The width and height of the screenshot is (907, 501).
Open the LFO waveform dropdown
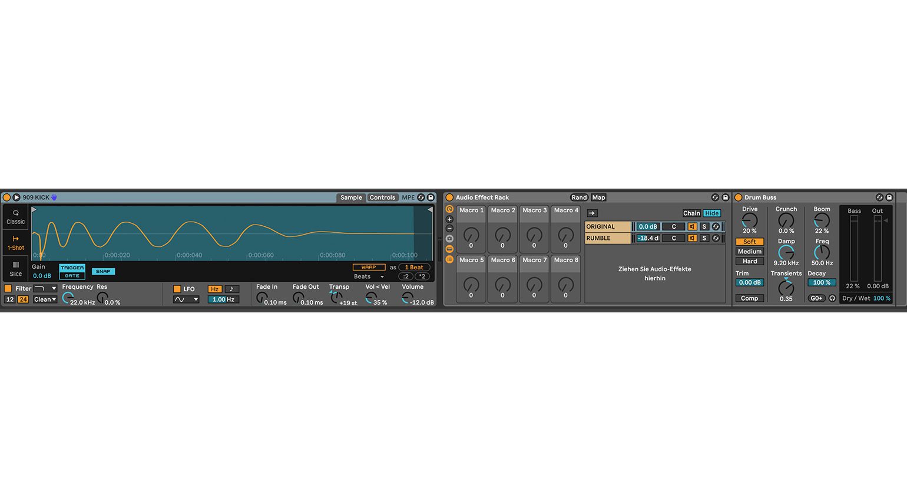pos(186,299)
